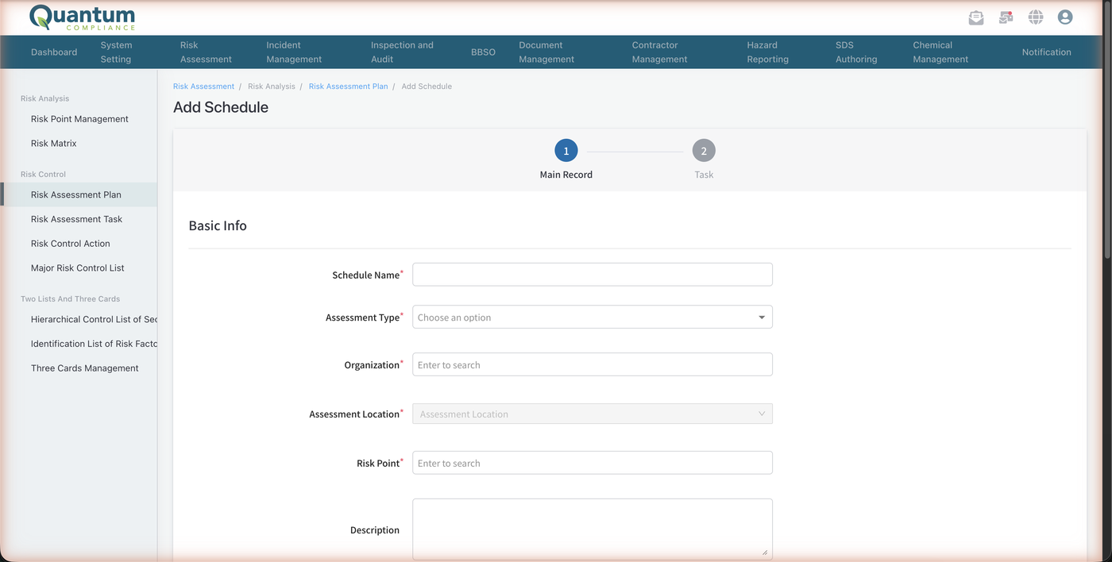
Task: Focus the Risk Point search field
Action: coord(593,463)
